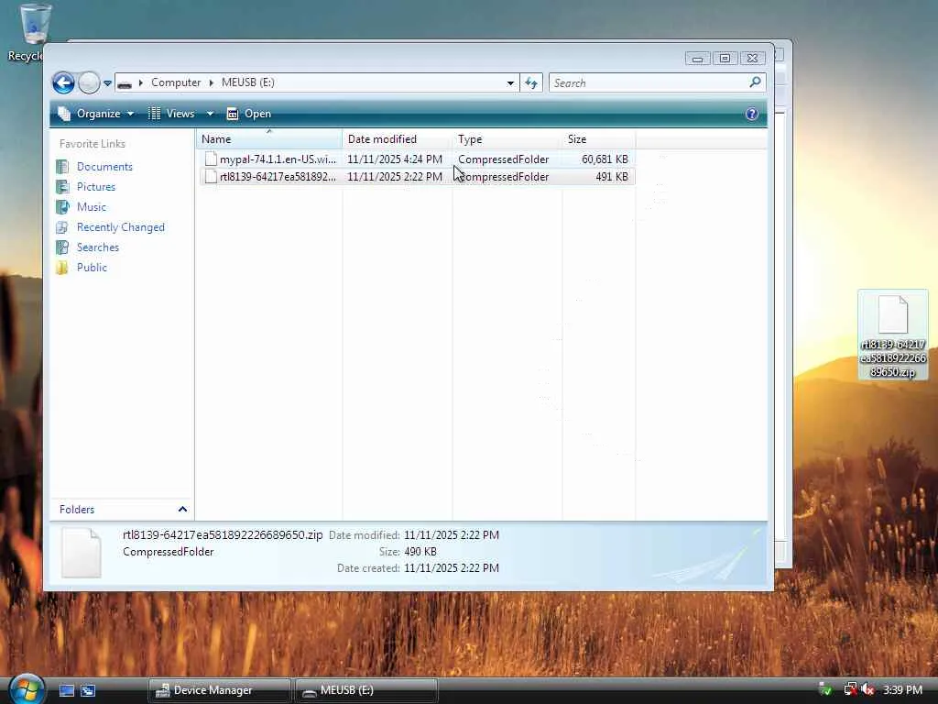The width and height of the screenshot is (938, 704).
Task: Click the mypal file's icon
Action: (x=211, y=159)
